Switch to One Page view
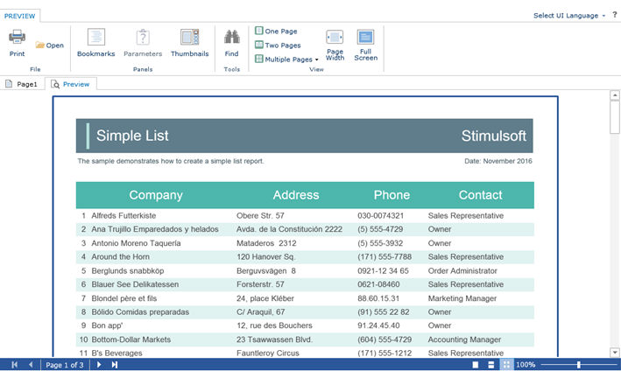The height and width of the screenshot is (371, 621). click(x=276, y=31)
